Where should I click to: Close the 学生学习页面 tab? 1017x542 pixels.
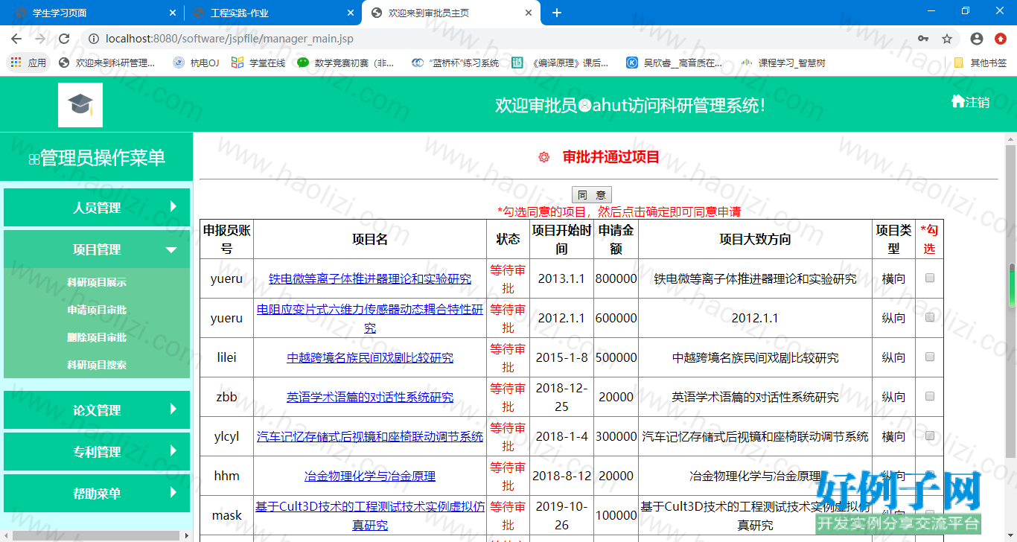173,13
